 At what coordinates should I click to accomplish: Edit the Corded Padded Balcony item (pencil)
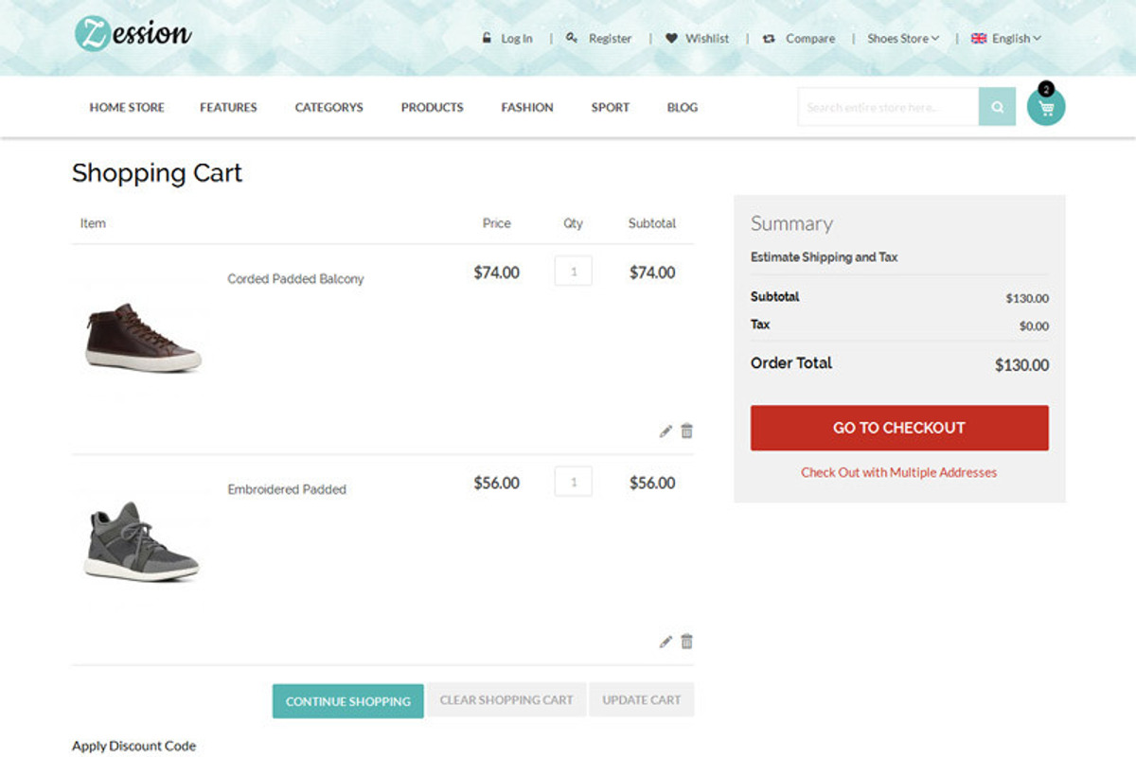(x=666, y=431)
